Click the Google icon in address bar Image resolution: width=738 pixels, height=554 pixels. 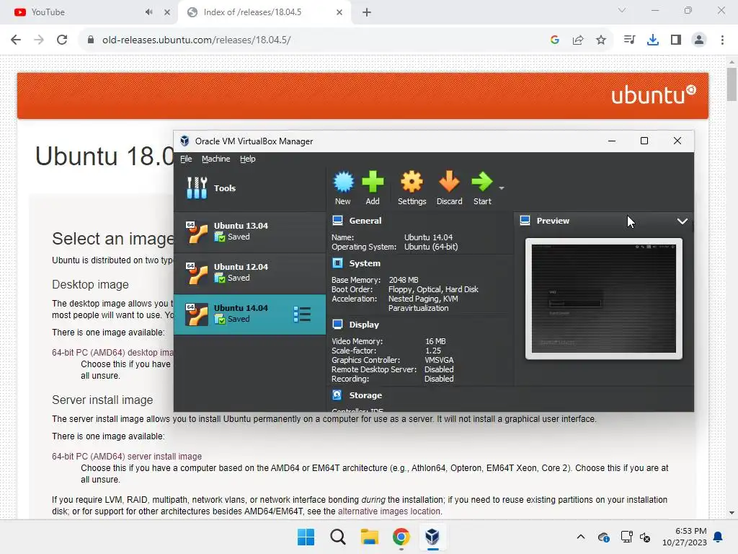555,40
